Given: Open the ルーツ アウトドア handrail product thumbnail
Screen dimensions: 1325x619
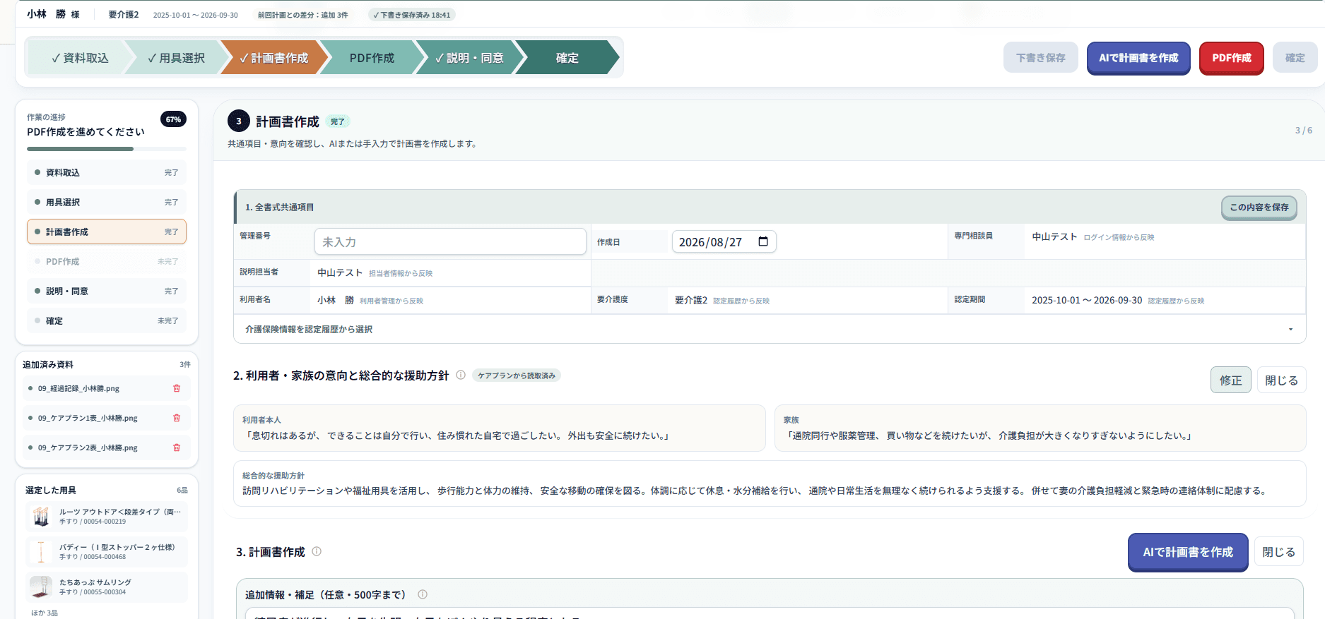Looking at the screenshot, I should [x=41, y=517].
